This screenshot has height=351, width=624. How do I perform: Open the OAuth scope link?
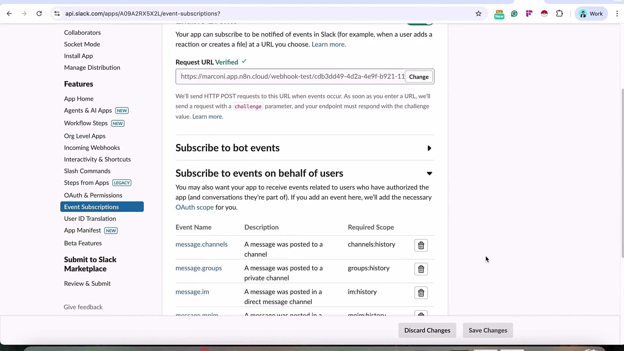coord(194,207)
